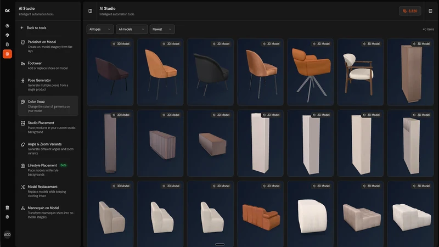Open the white rounded ottoman model card

pos(310,214)
